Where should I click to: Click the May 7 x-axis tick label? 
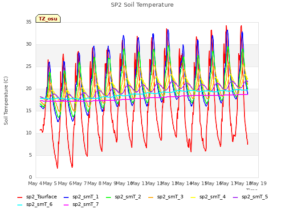click(80, 183)
